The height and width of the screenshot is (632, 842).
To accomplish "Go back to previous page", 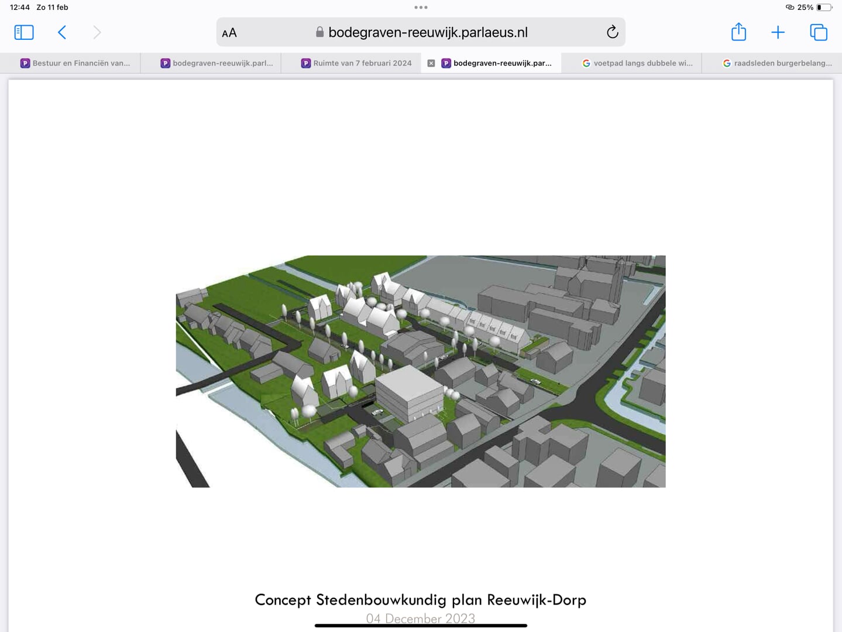I will point(62,32).
